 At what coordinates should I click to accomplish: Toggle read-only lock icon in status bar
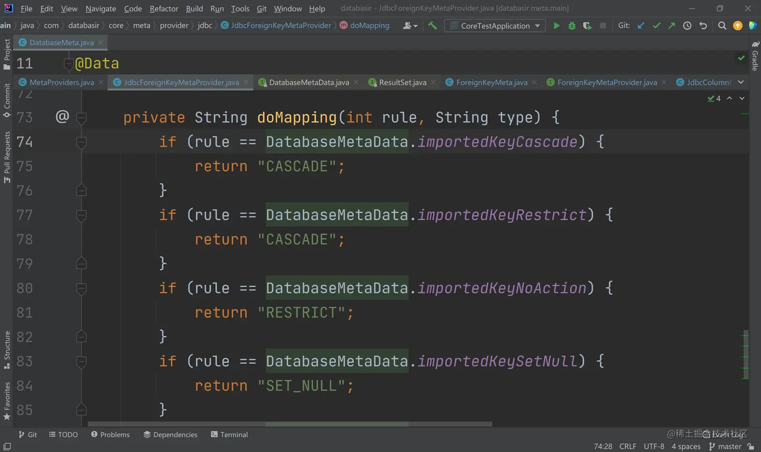[x=751, y=446]
